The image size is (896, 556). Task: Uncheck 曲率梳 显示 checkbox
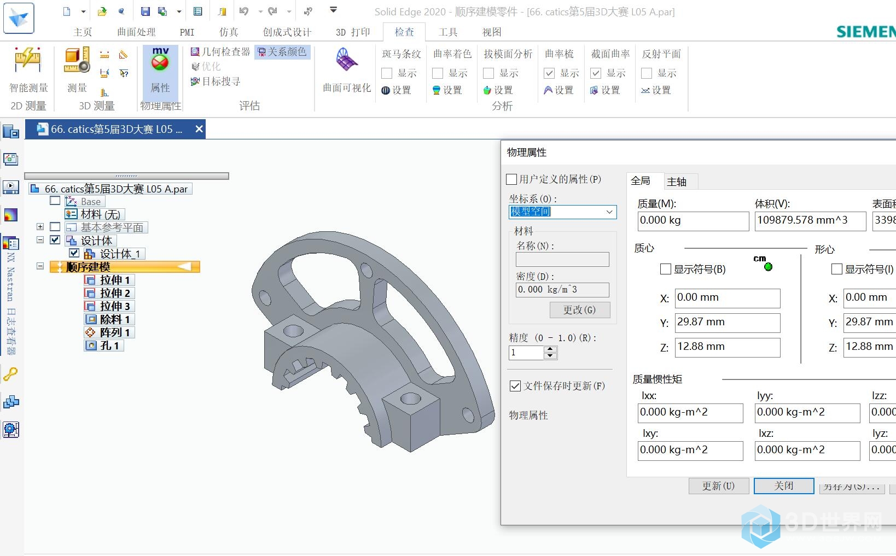549,73
